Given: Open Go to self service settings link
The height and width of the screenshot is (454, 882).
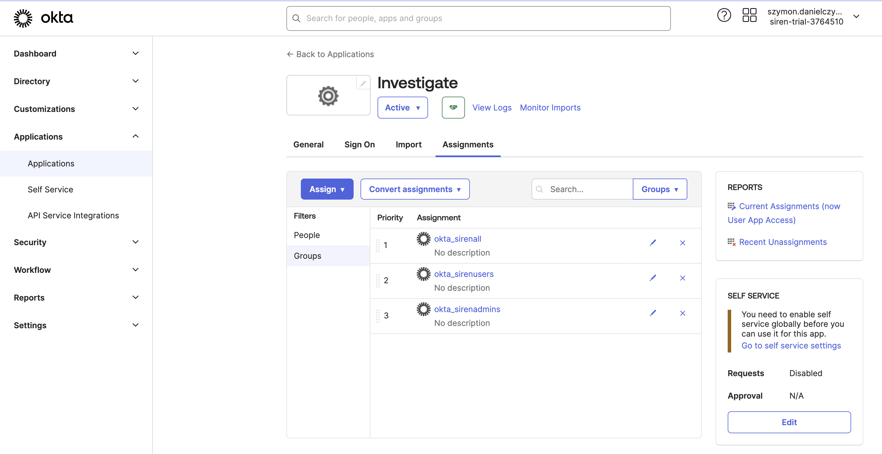Looking at the screenshot, I should coord(791,346).
